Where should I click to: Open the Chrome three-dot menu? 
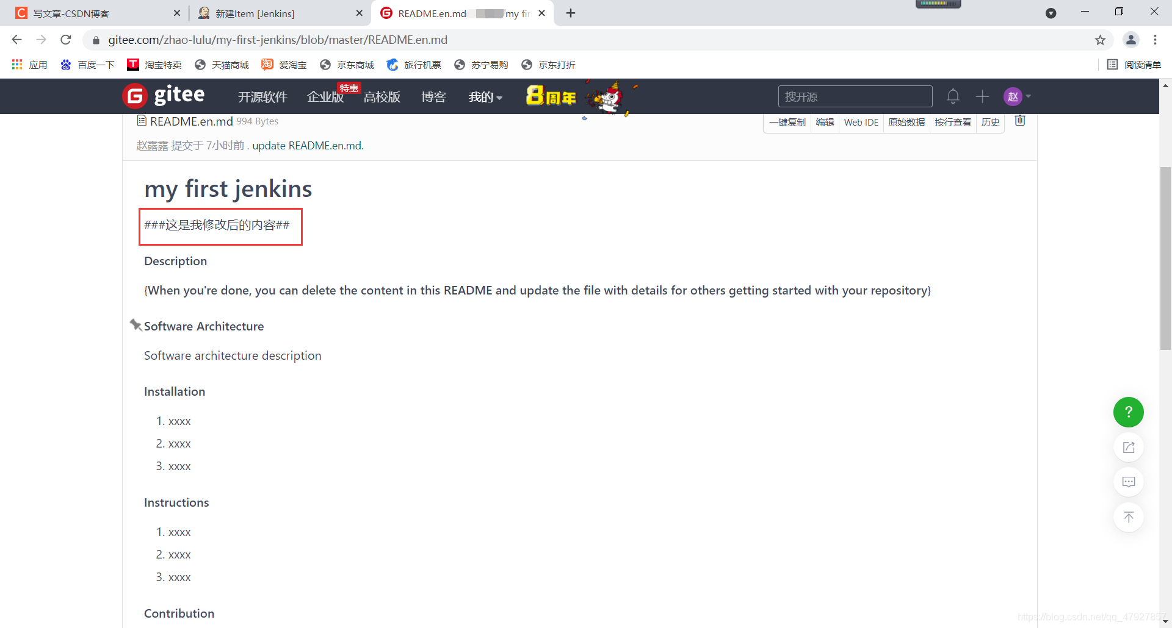click(x=1155, y=40)
